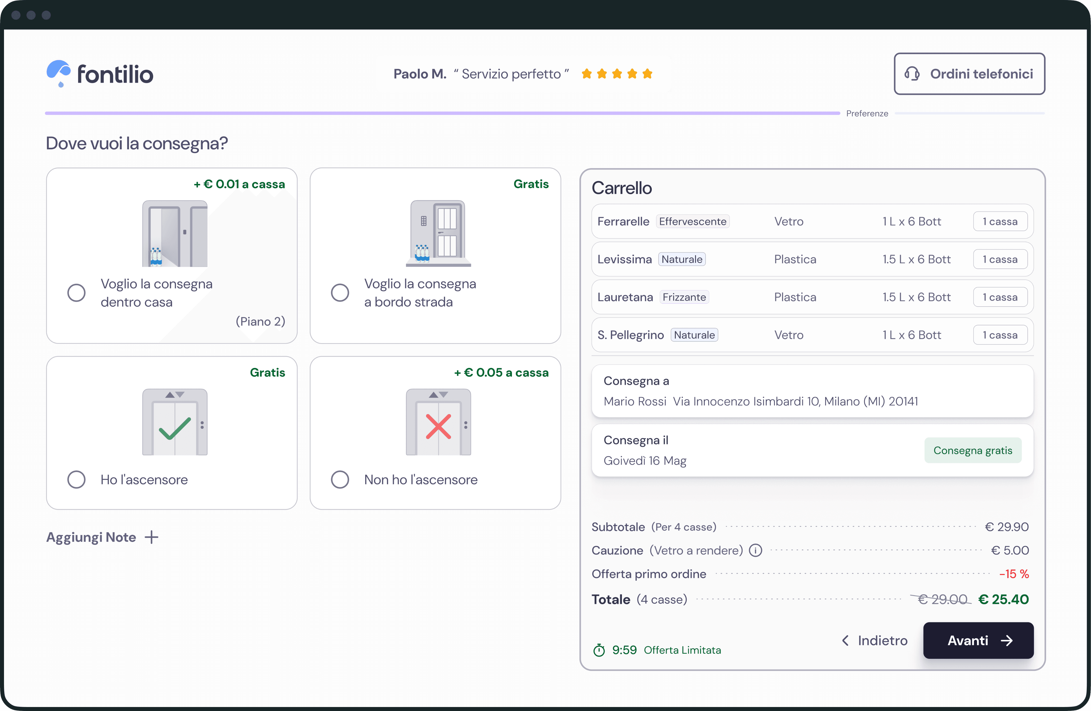
Task: Click the info icon next to Cauzione
Action: (755, 550)
